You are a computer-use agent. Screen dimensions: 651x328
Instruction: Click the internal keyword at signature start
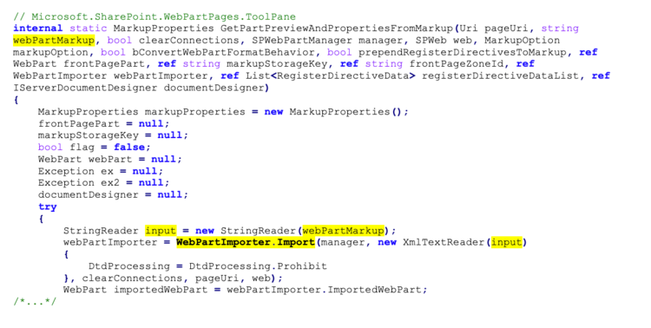pos(38,29)
